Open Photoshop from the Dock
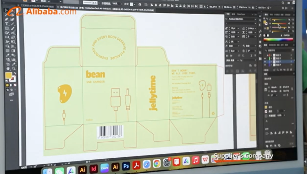The image size is (307, 174). click(126, 166)
